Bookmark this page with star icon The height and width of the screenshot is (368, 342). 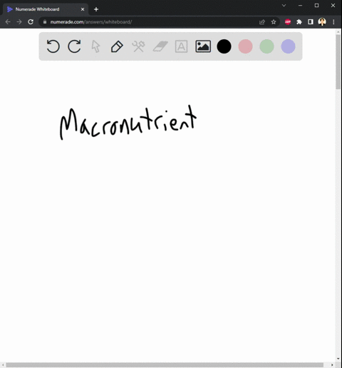[274, 22]
